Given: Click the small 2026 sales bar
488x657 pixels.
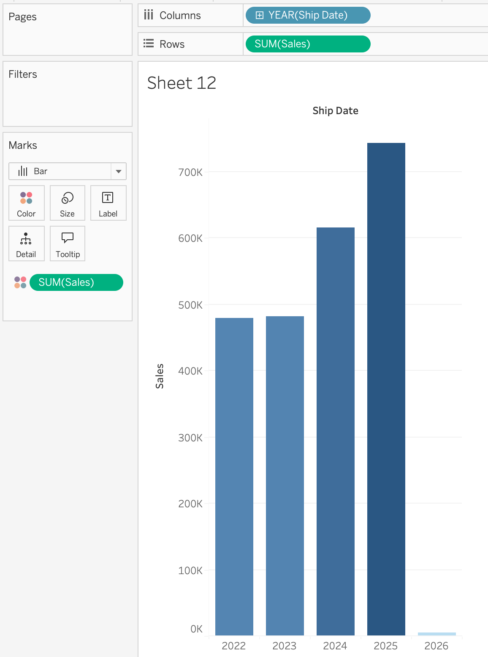Looking at the screenshot, I should click(x=437, y=634).
